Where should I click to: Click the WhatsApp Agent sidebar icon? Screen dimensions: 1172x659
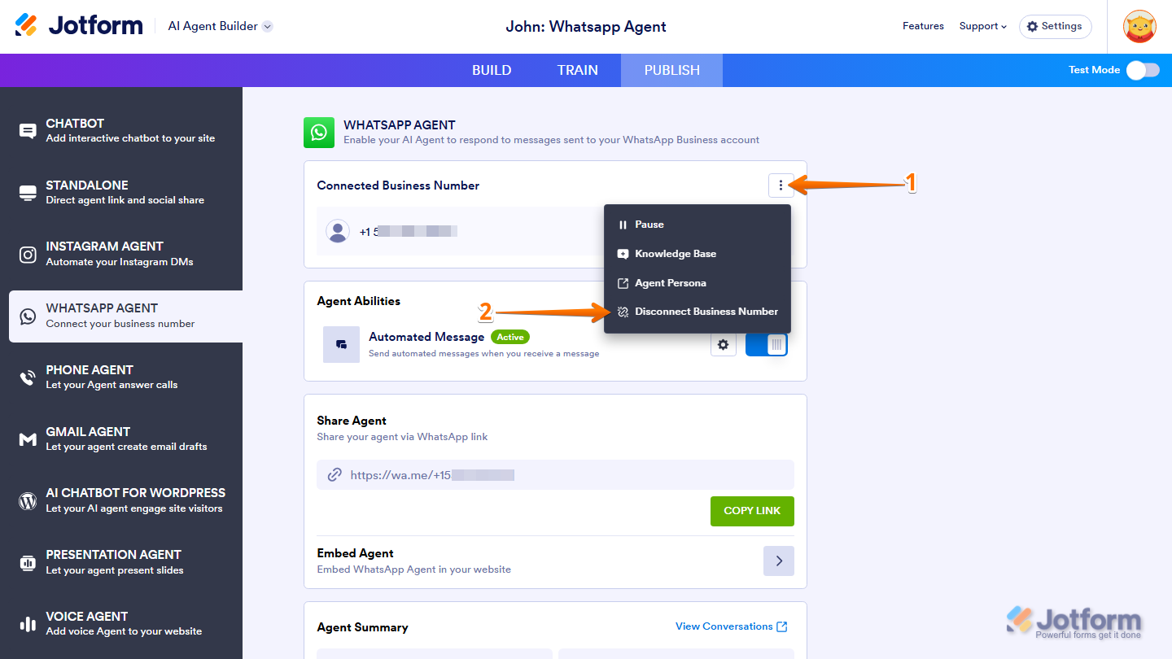click(x=28, y=316)
